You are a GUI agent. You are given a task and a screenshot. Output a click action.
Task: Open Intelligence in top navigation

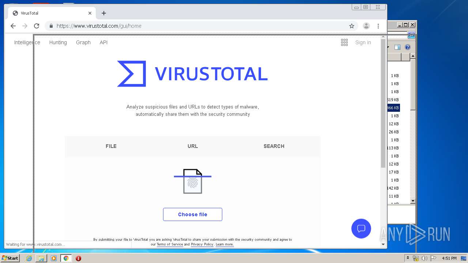27,42
